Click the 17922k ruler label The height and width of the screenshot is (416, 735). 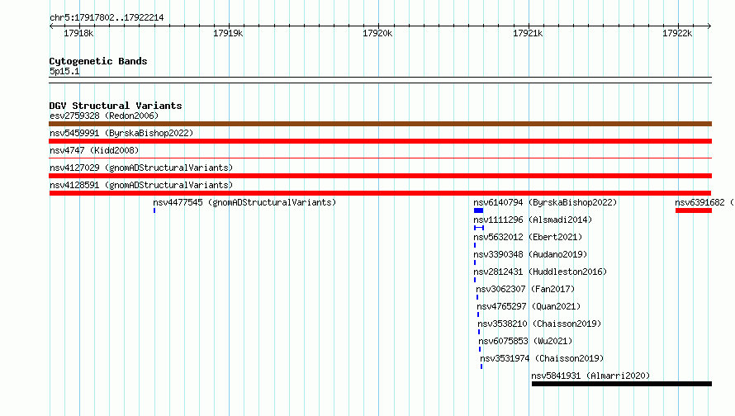[677, 33]
